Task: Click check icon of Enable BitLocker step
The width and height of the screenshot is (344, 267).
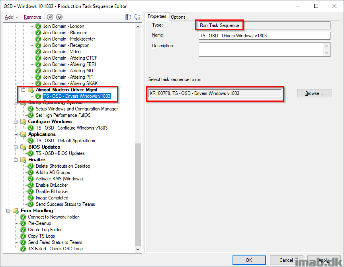Action: coord(31,185)
